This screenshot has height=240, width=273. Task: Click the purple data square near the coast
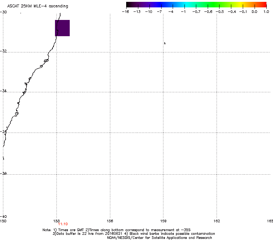[x=62, y=28]
